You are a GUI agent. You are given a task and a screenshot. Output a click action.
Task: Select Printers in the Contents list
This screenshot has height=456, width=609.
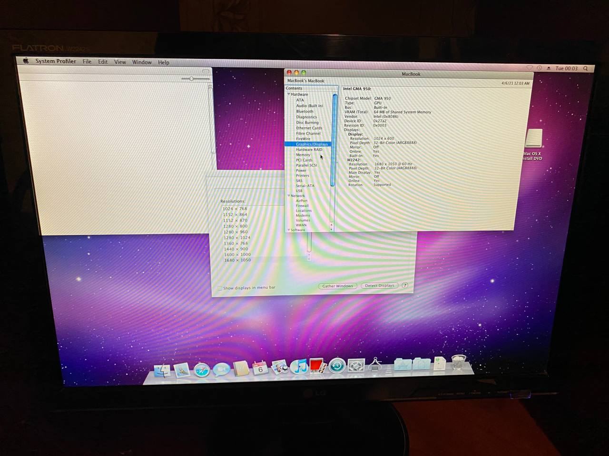303,176
